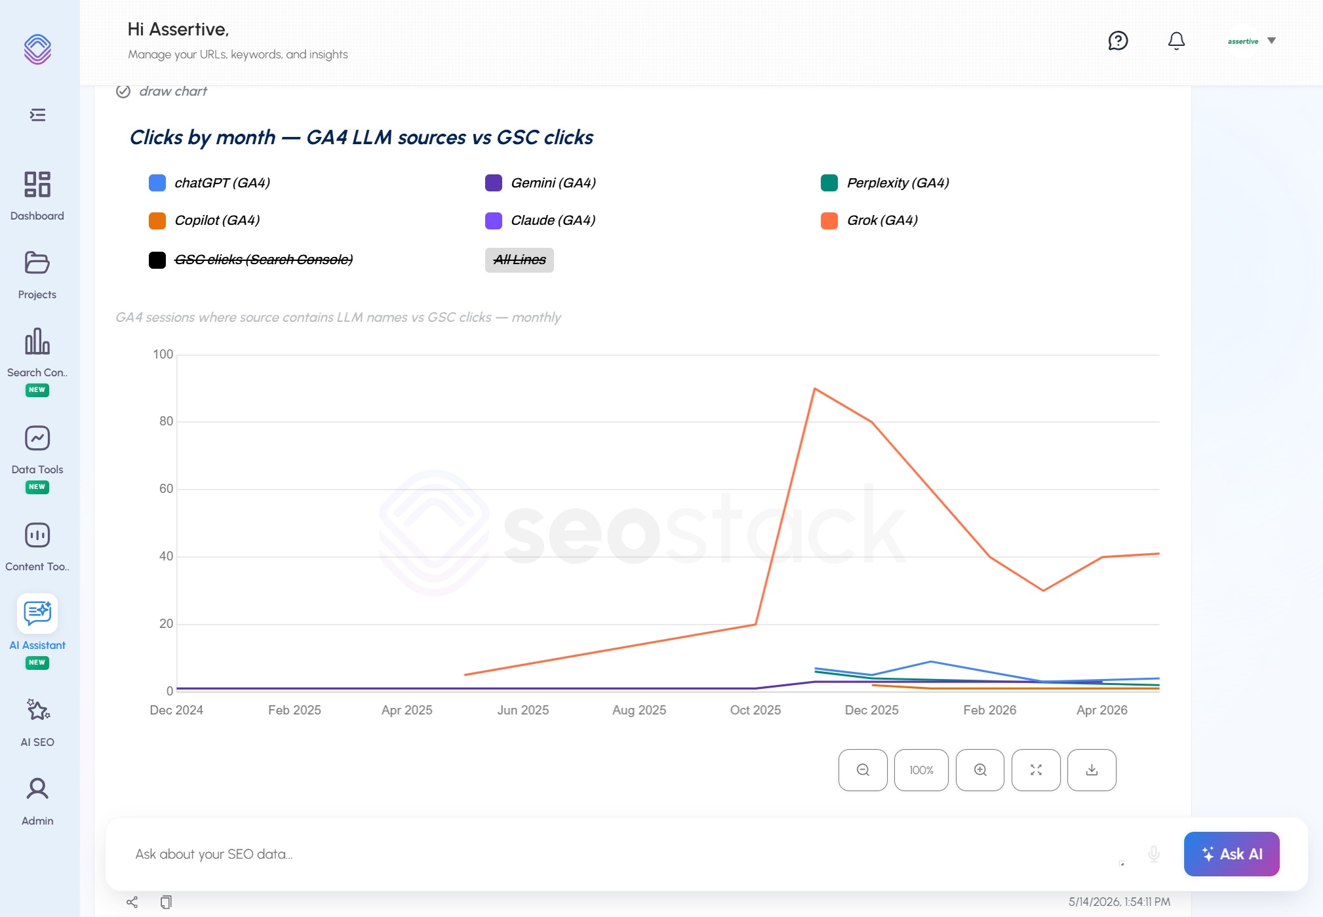
Task: Toggle chatGPT (GA4) line visibility
Action: [x=209, y=183]
